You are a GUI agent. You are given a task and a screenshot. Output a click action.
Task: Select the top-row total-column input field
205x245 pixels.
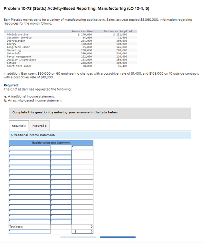tap(82, 148)
